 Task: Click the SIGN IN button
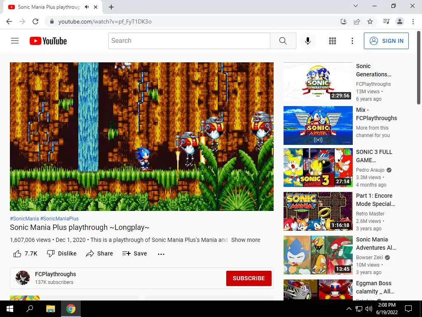[x=386, y=41]
